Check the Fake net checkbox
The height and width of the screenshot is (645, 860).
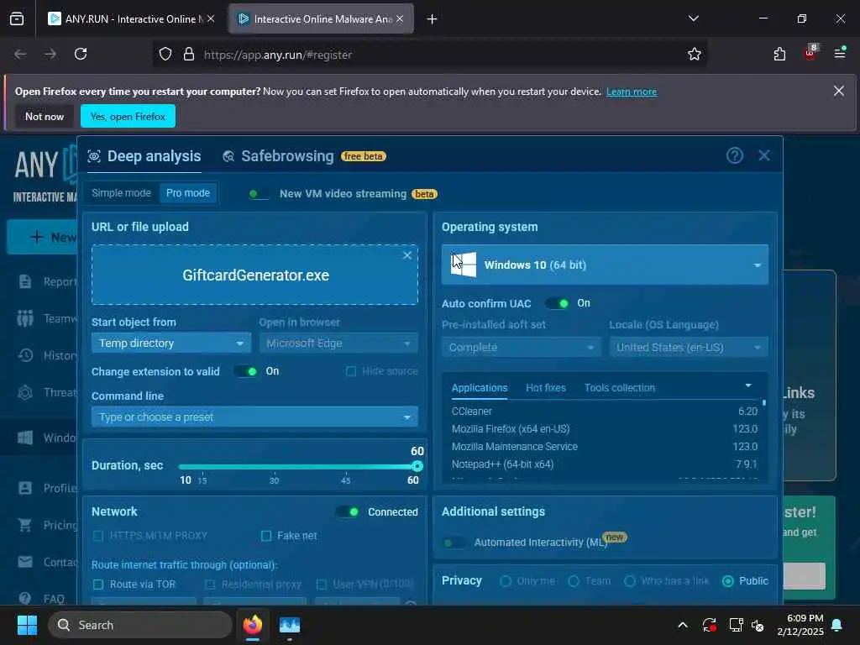point(266,535)
